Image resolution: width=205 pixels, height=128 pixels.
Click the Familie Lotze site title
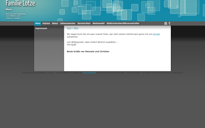click(20, 3)
